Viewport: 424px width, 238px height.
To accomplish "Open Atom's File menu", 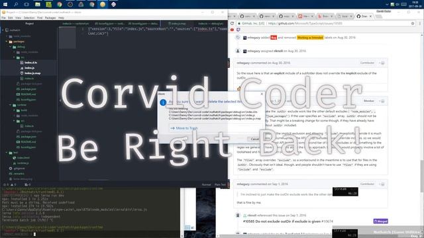I will pyautogui.click(x=3, y=18).
